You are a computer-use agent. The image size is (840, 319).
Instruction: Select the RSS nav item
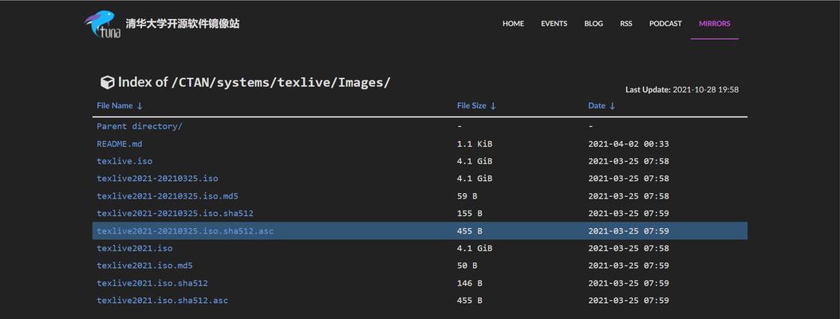(626, 24)
